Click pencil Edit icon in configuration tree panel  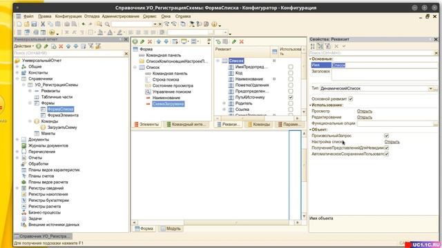coord(46,46)
